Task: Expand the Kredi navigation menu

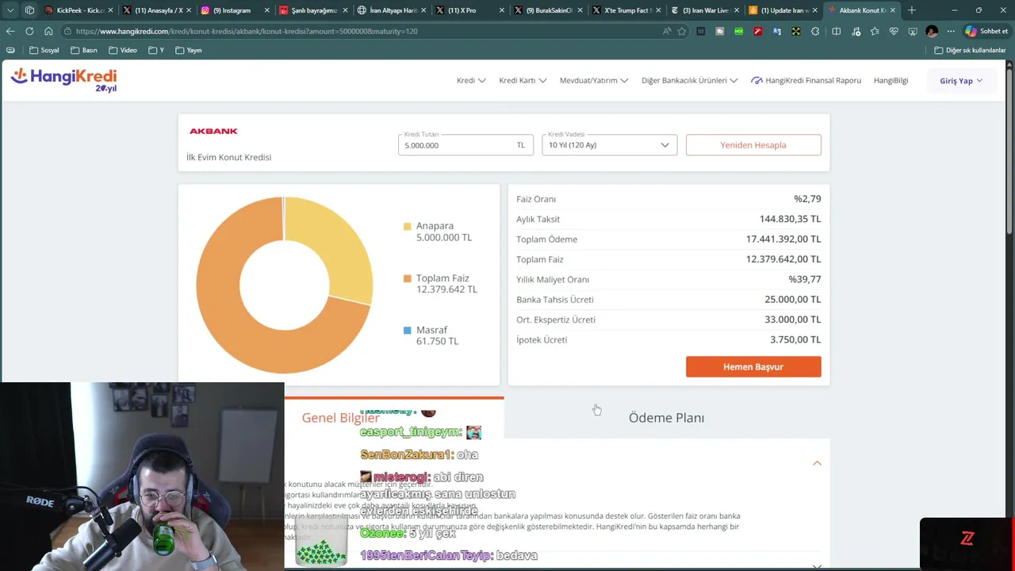Action: [x=471, y=80]
